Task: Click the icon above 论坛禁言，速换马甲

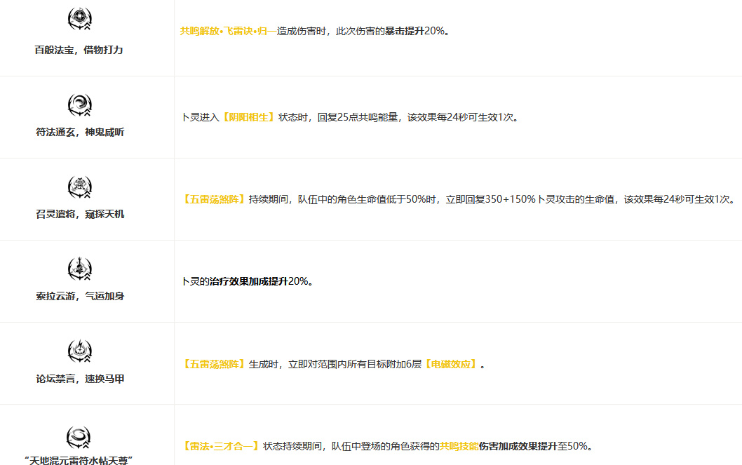Action: coord(79,351)
